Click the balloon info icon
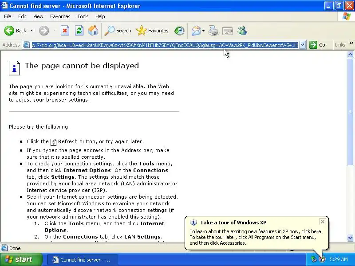 pyautogui.click(x=193, y=223)
